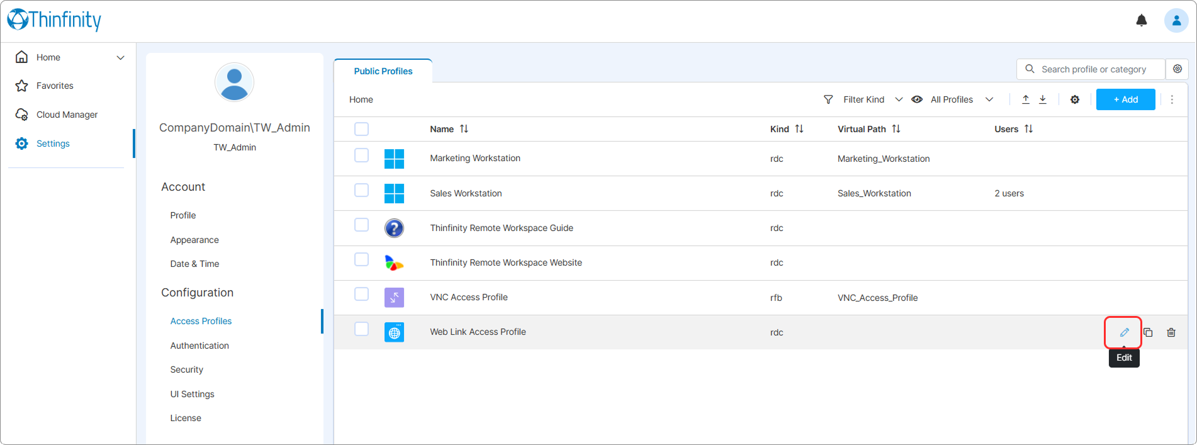1197x445 pixels.
Task: Switch to the Public Profiles tab
Action: 383,71
